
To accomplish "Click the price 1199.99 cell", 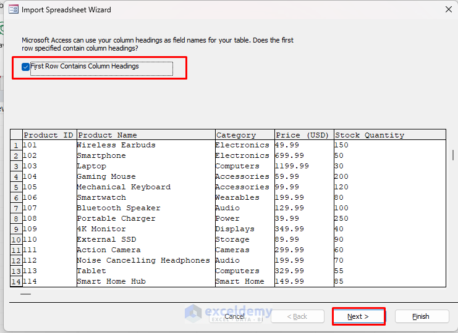I will click(x=304, y=166).
